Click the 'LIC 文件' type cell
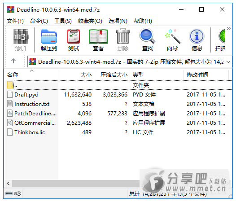This screenshot has height=202, width=236. 143,132
